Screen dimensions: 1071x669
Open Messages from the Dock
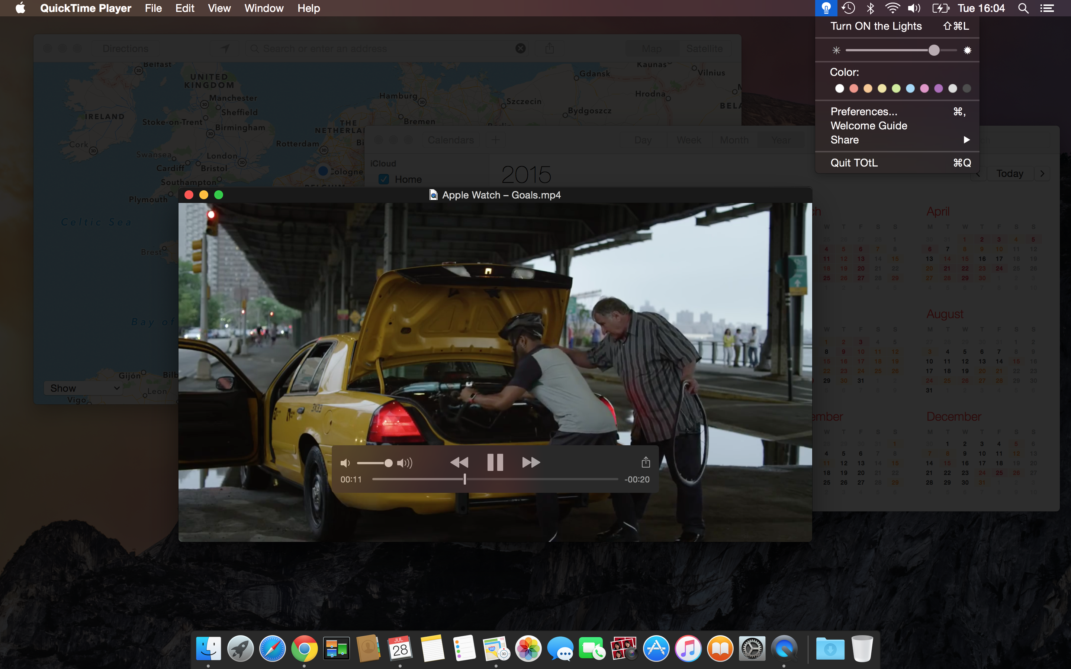click(560, 649)
